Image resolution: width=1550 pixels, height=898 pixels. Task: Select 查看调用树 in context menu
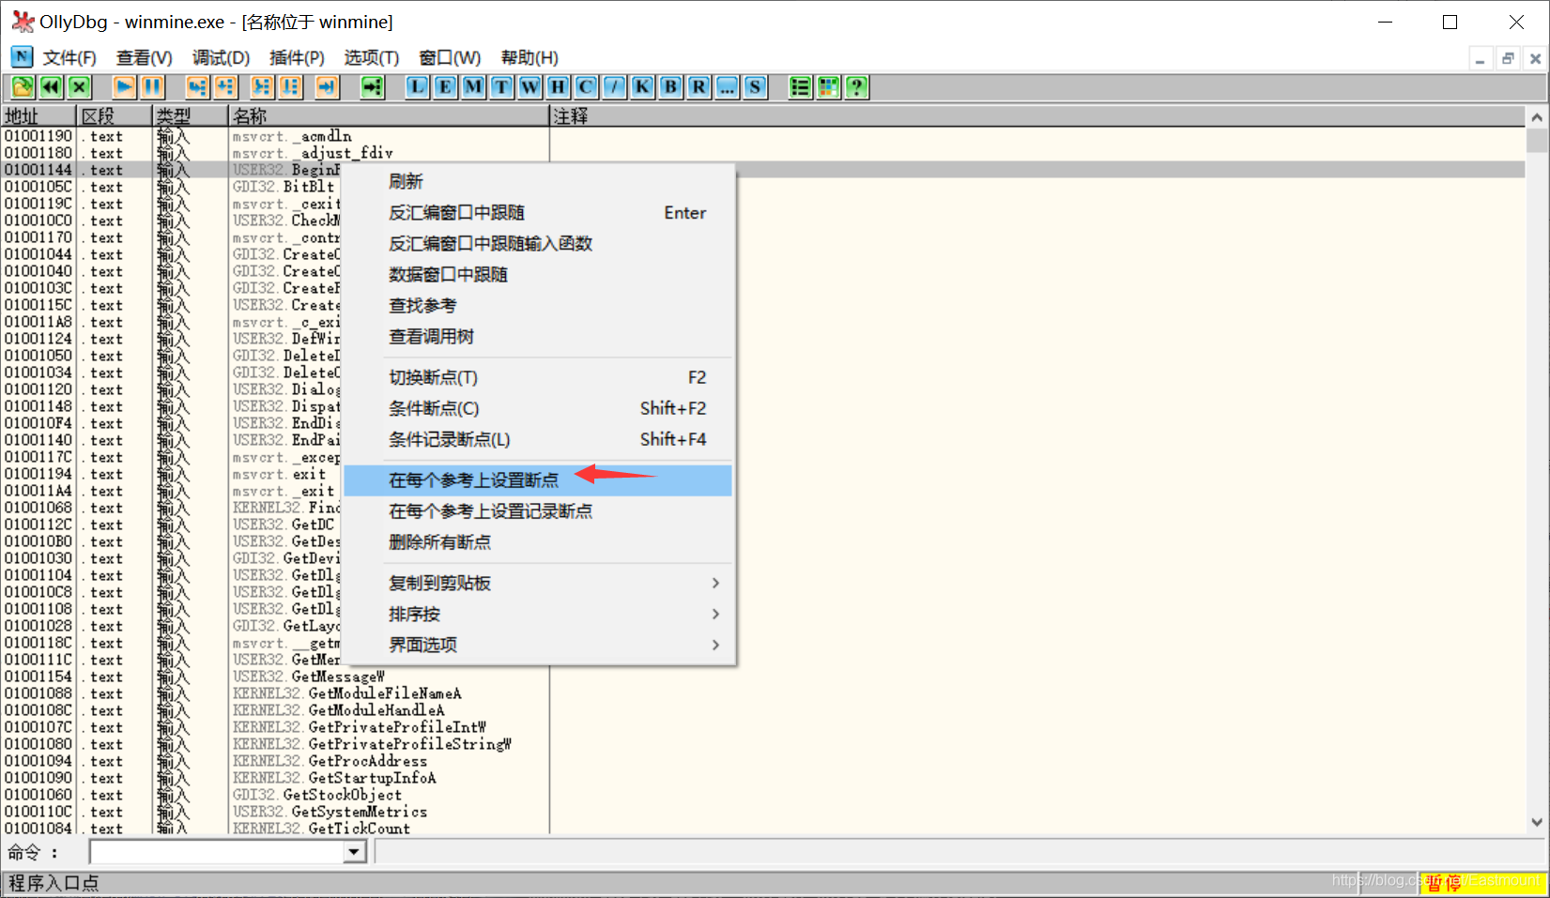pos(538,337)
